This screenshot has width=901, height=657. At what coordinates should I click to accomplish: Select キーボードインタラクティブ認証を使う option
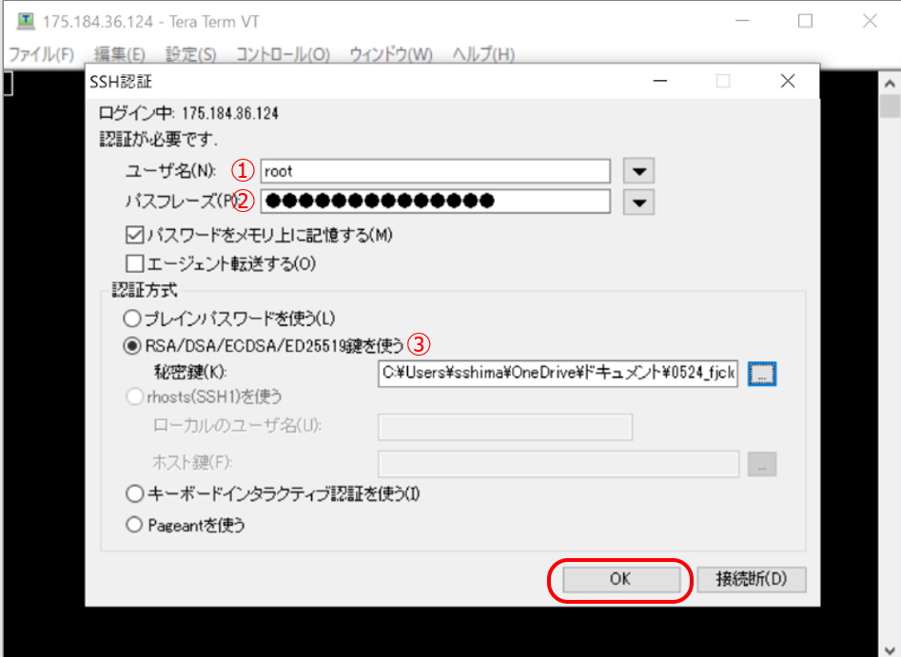134,493
